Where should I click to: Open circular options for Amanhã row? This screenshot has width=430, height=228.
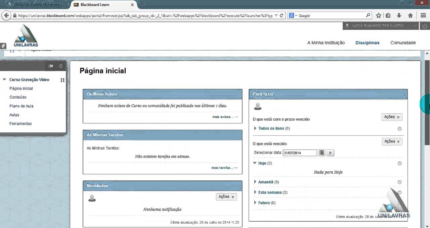click(x=399, y=182)
